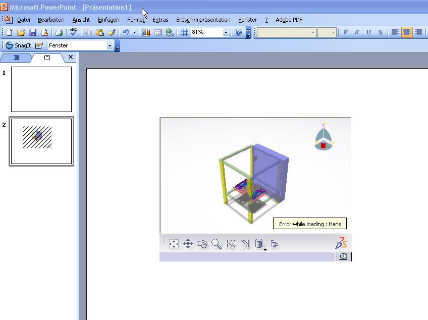
Task: Click the Copy icon
Action: [88, 32]
